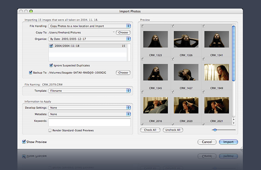261x170 pixels.
Task: Uncheck the CRW_1427 import checkbox
Action: click(x=173, y=59)
